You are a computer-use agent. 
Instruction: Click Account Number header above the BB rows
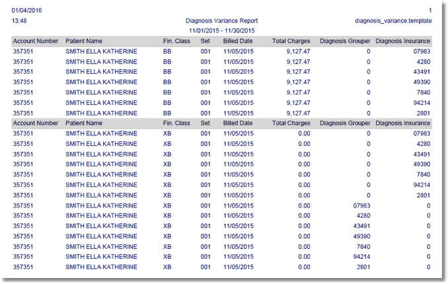[x=36, y=41]
